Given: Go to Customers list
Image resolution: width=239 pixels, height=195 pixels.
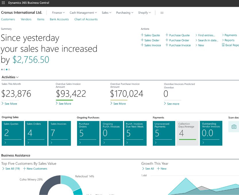Looking at the screenshot, I should click(x=8, y=19).
